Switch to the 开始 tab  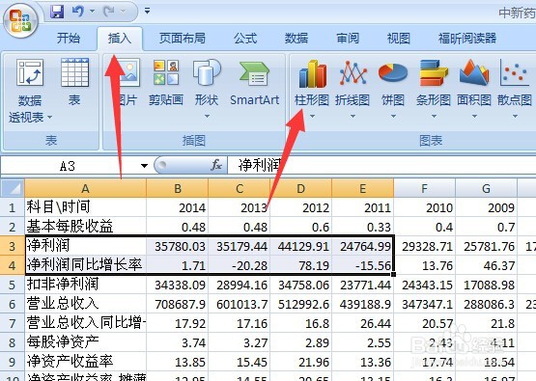pos(69,38)
